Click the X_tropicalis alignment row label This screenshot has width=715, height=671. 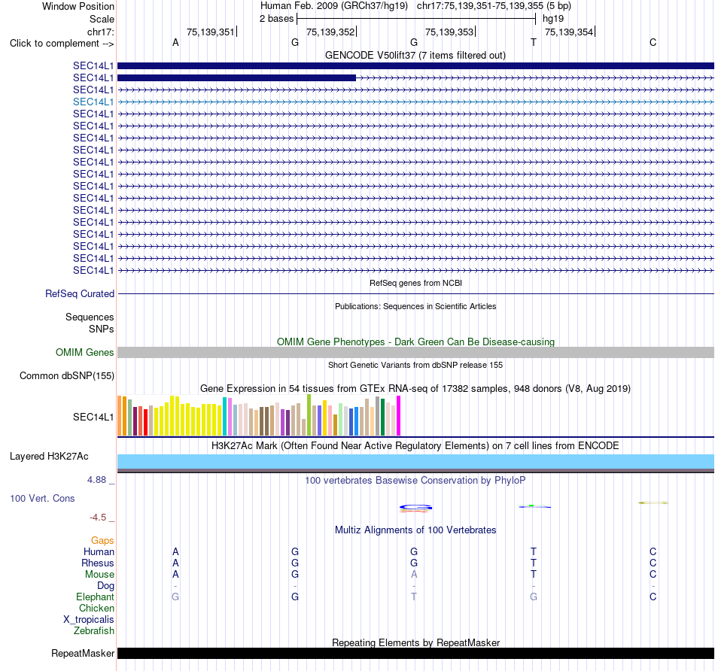pos(89,620)
